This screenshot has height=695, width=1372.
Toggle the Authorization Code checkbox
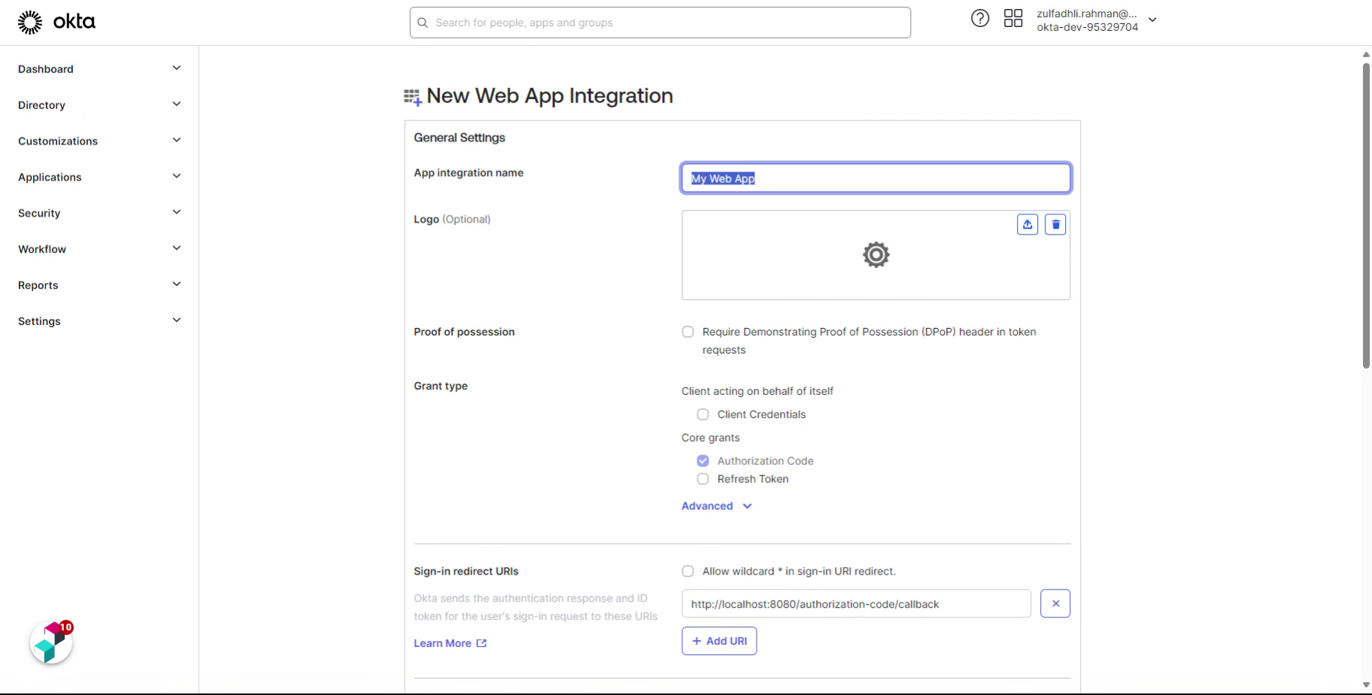703,461
